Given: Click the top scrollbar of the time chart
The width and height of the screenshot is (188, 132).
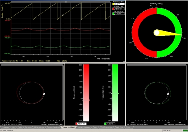Looking at the screenshot, I should coord(60,2).
